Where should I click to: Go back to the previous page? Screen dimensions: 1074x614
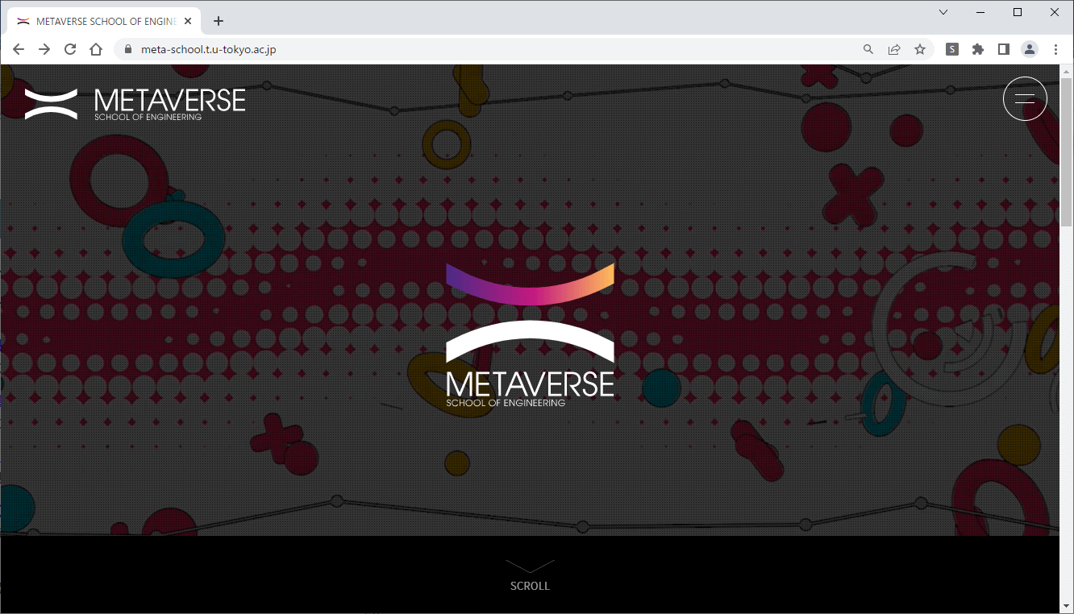(x=19, y=49)
